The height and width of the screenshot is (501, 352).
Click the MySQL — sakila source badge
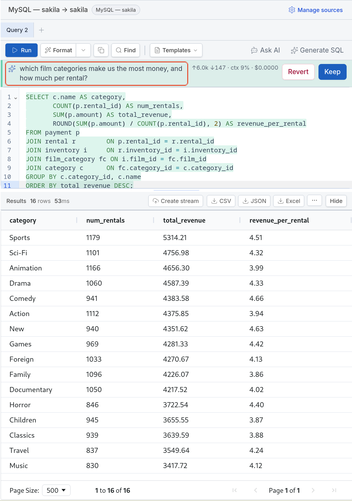(x=116, y=10)
